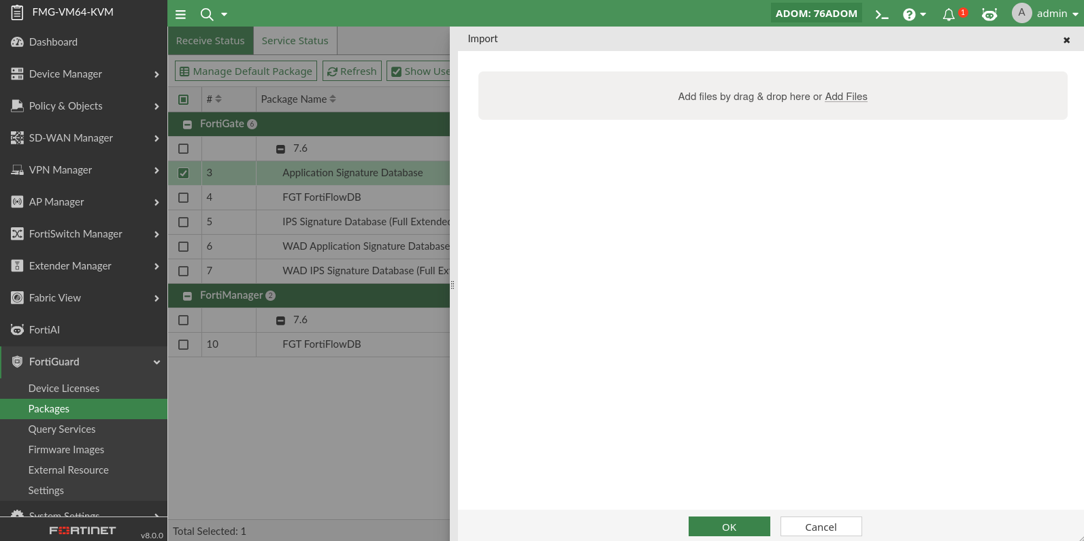Check the row 10 FGT FortiFlowDB checkbox
1084x541 pixels.
tap(184, 344)
